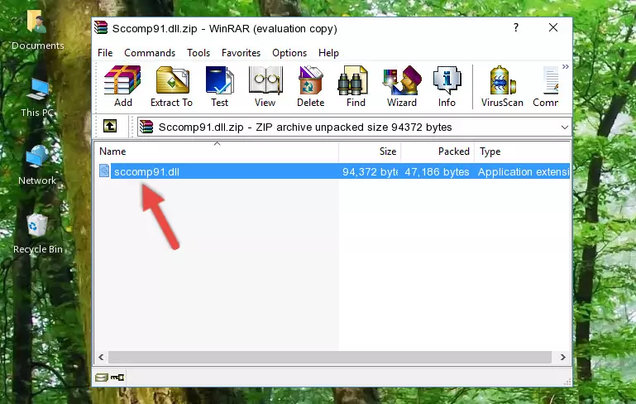
Task: Select the Documents desktop icon
Action: pos(37,30)
